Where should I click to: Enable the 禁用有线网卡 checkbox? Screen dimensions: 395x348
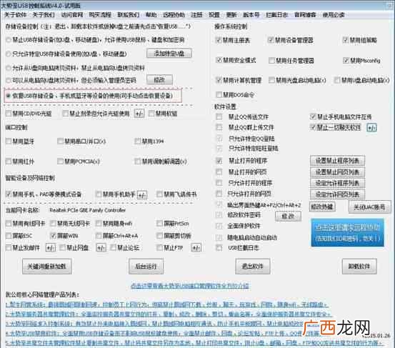pos(9,223)
